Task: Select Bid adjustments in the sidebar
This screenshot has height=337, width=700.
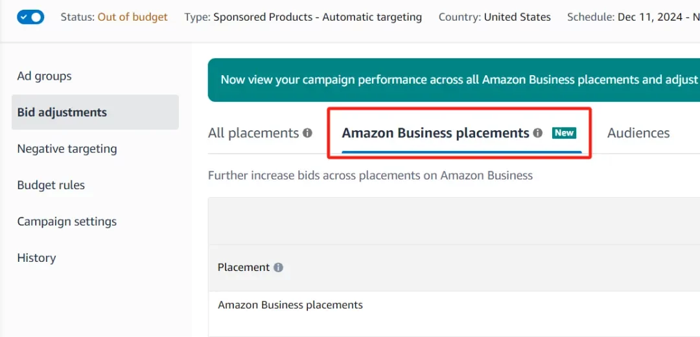Action: (x=62, y=112)
